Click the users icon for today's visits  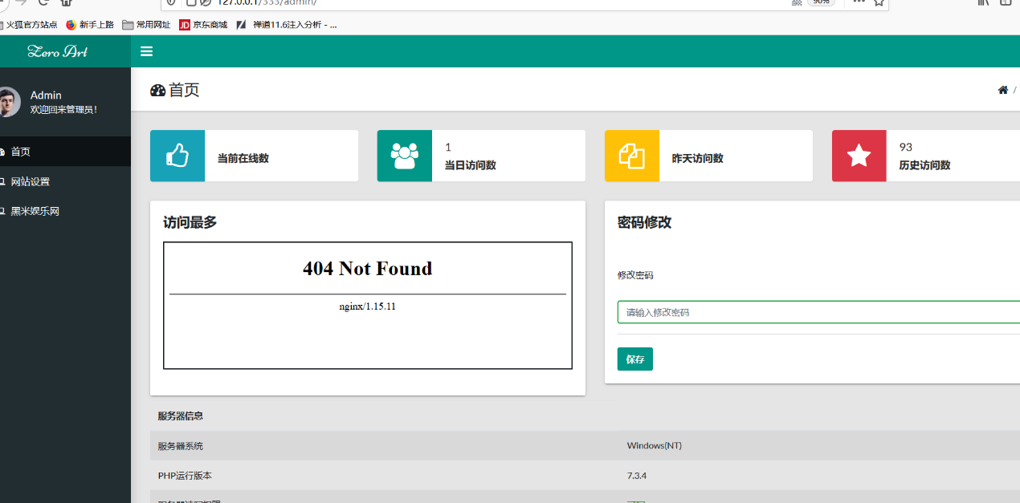click(405, 156)
